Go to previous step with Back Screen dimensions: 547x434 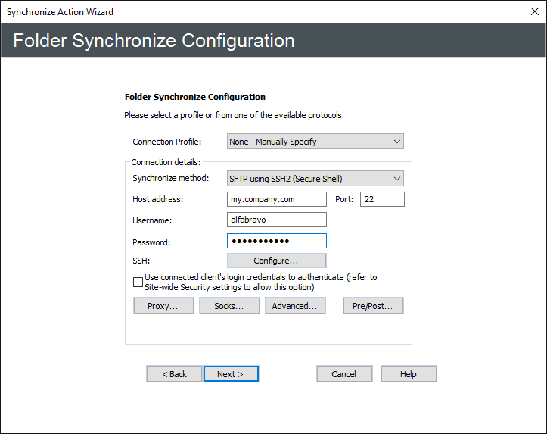[174, 374]
